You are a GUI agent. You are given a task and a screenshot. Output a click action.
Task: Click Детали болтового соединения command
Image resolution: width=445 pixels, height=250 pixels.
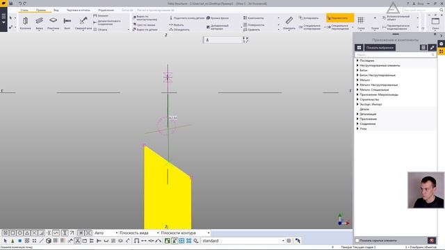point(107,22)
